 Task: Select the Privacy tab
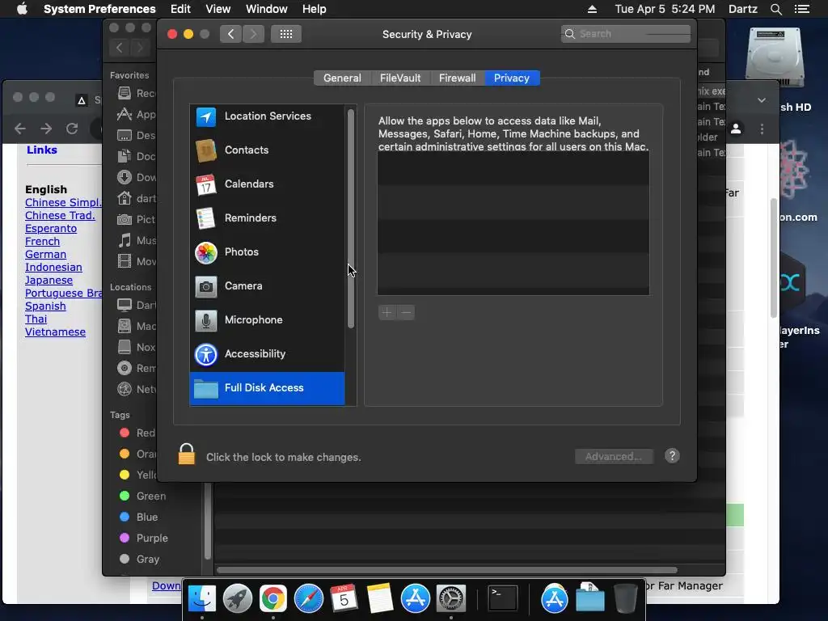[512, 78]
